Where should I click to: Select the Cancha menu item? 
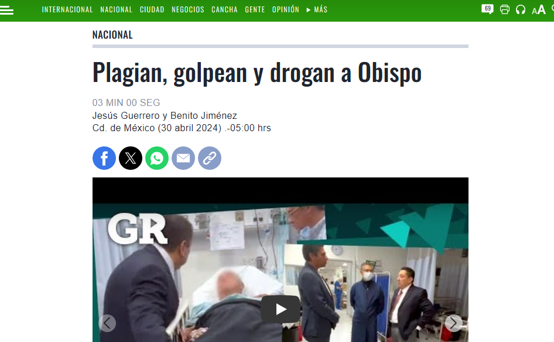click(x=224, y=9)
